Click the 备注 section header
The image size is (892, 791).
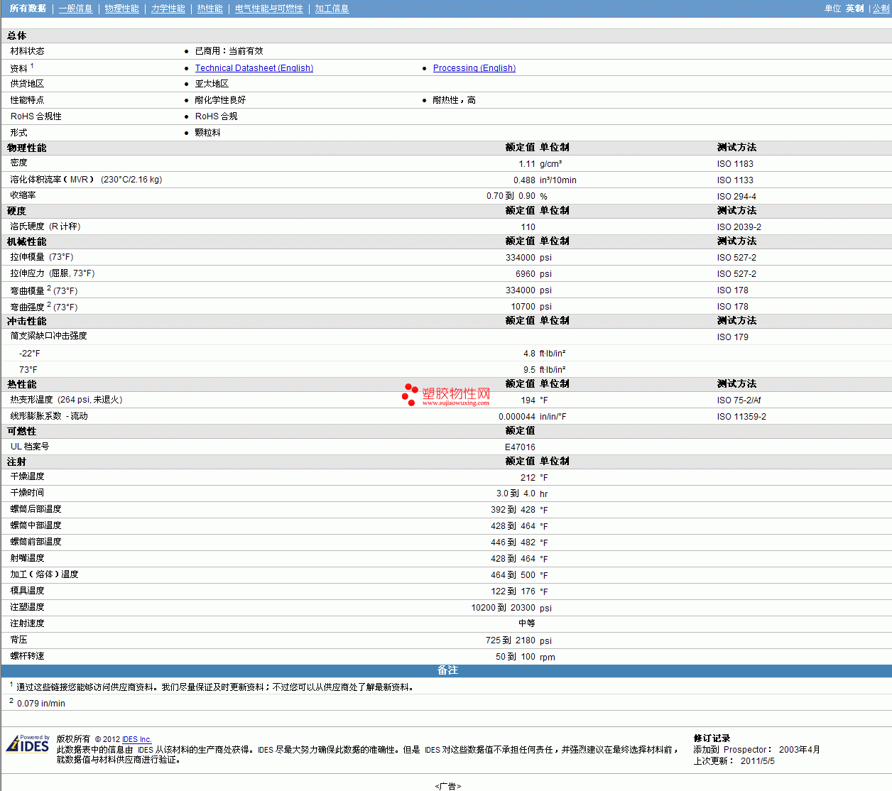[447, 671]
